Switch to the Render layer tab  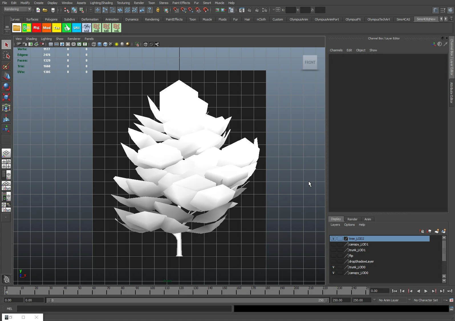[352, 219]
